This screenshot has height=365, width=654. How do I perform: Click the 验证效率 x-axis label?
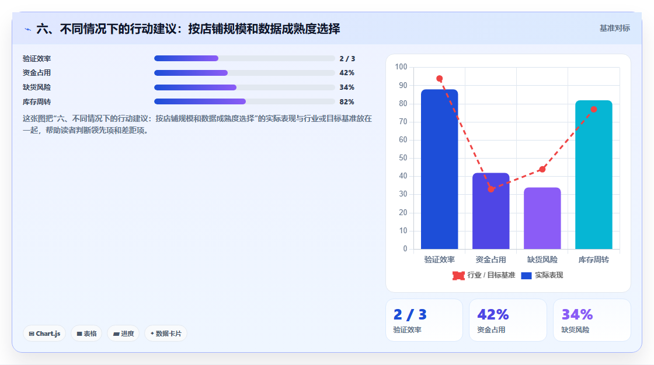[439, 259]
